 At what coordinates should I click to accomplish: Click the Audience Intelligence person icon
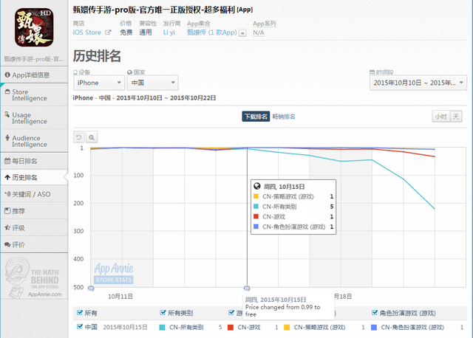7,138
